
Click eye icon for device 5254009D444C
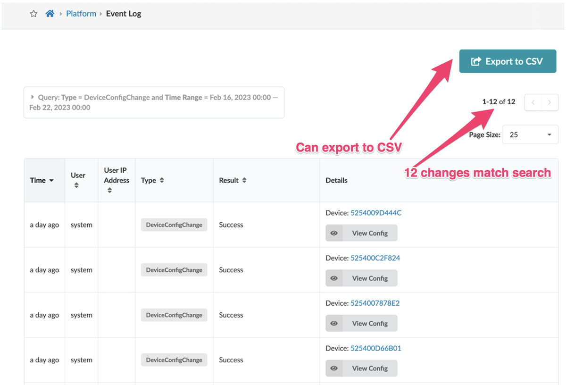pos(334,233)
